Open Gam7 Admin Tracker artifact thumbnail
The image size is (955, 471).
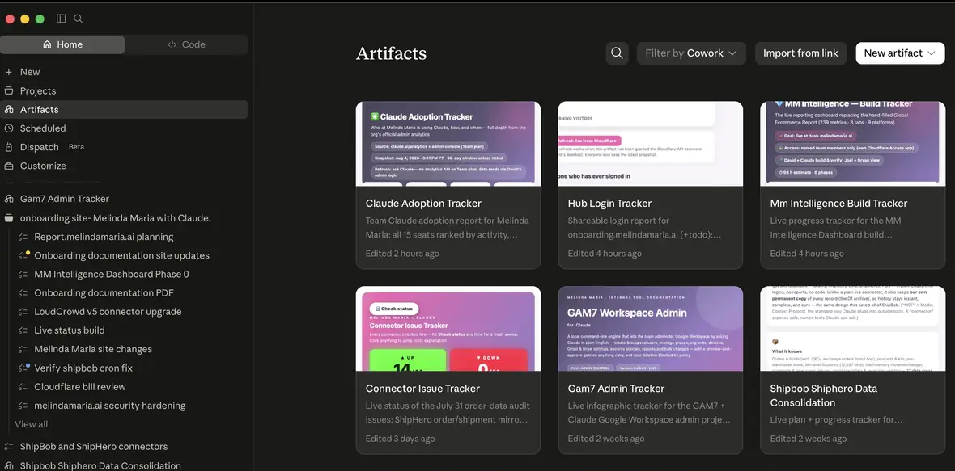(651, 328)
